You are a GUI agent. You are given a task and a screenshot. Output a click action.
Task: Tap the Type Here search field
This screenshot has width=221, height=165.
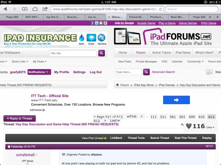[x=128, y=72]
